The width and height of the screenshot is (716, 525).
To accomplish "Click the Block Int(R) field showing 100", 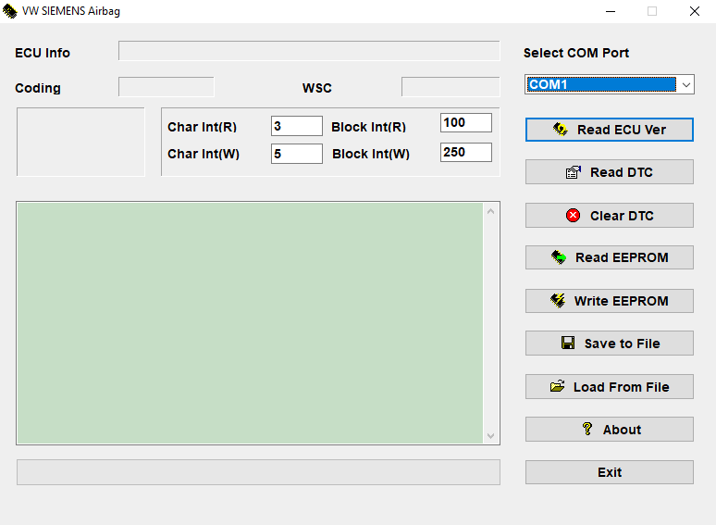I will coord(465,122).
